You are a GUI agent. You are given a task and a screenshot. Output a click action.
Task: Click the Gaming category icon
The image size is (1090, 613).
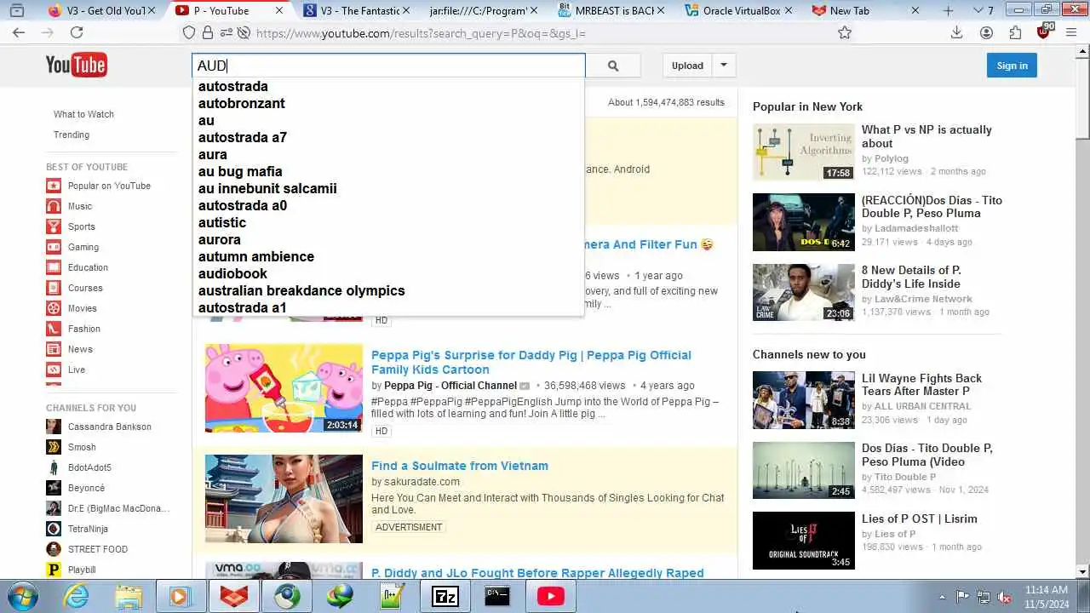(54, 247)
